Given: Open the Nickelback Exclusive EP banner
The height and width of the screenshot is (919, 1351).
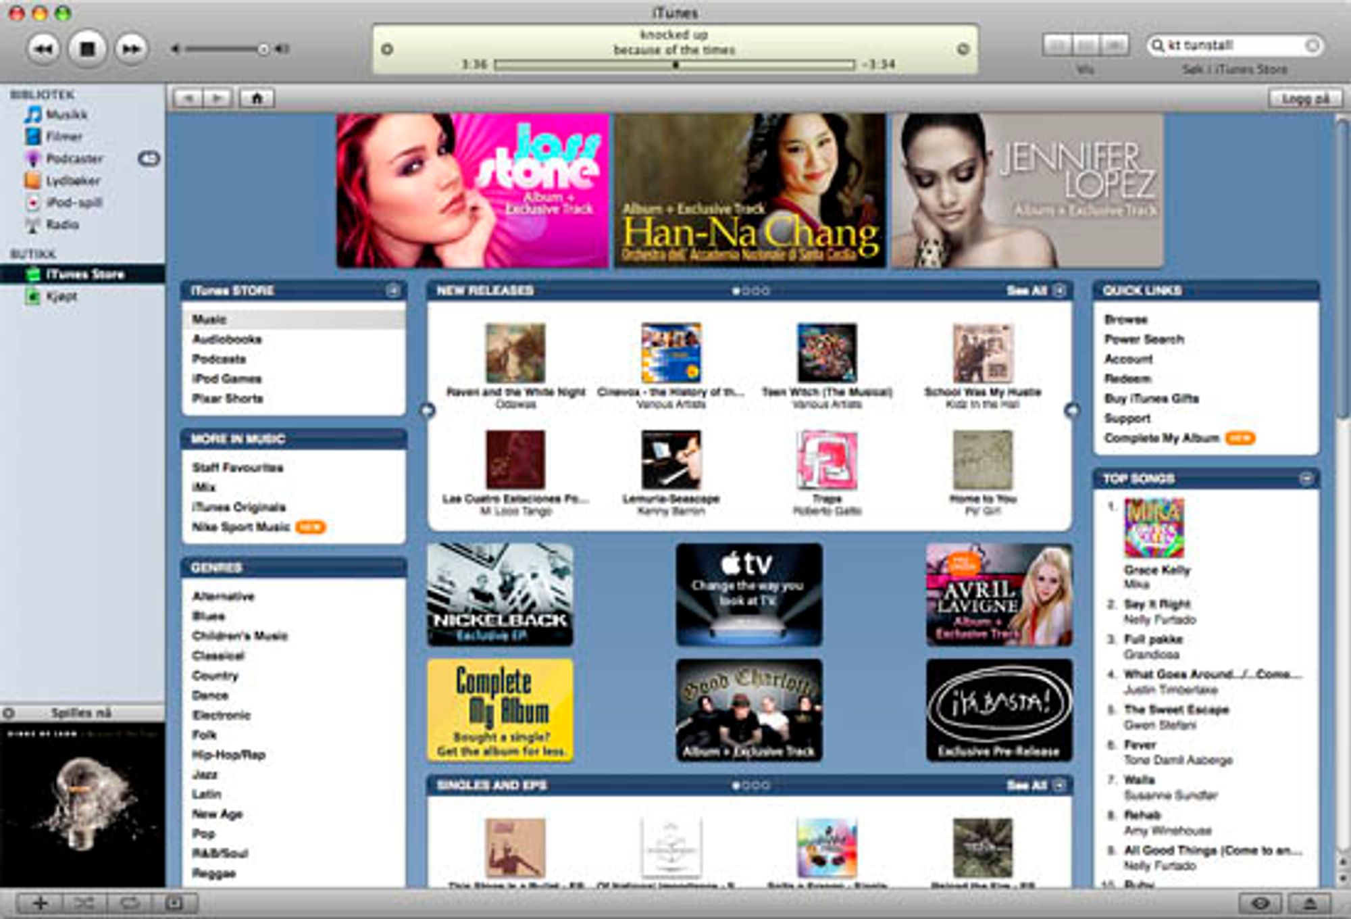Looking at the screenshot, I should (x=501, y=595).
